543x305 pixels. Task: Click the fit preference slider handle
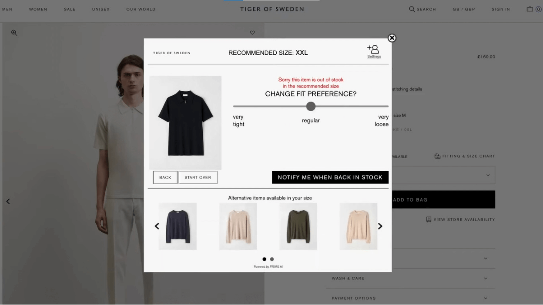[311, 106]
